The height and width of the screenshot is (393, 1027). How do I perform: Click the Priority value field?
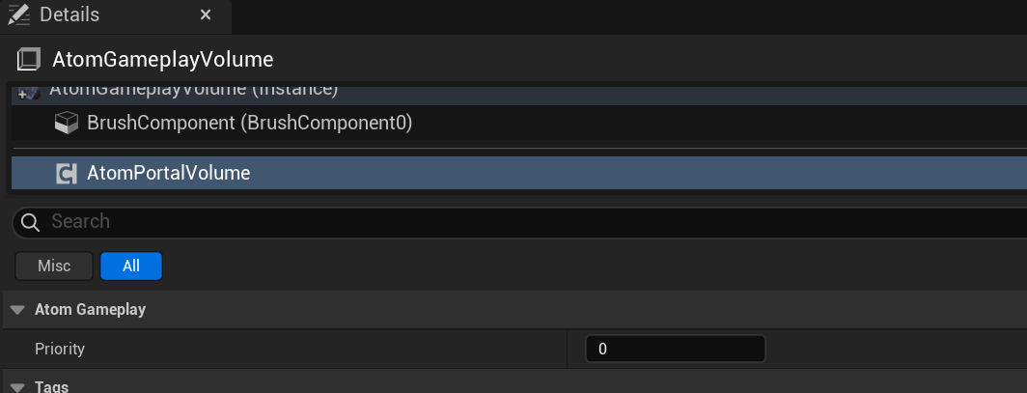pyautogui.click(x=675, y=350)
